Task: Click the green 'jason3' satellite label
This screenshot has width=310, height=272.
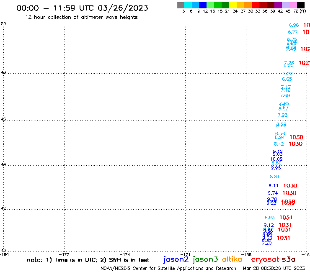Action: 205,259
